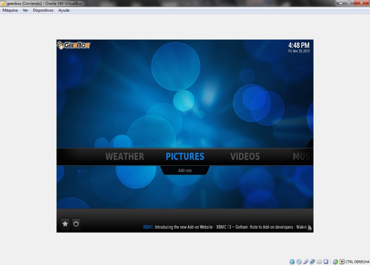Click the keyboard capture arrow indicator
This screenshot has width=370, height=265.
coord(341,262)
